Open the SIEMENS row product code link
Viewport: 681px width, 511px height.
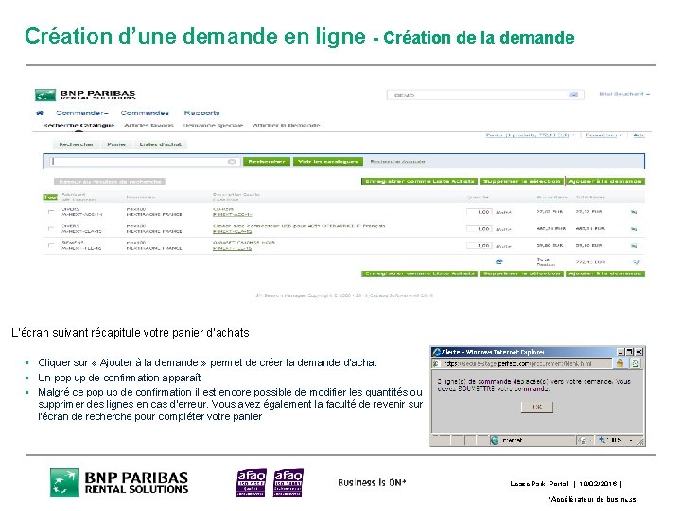tap(232, 248)
